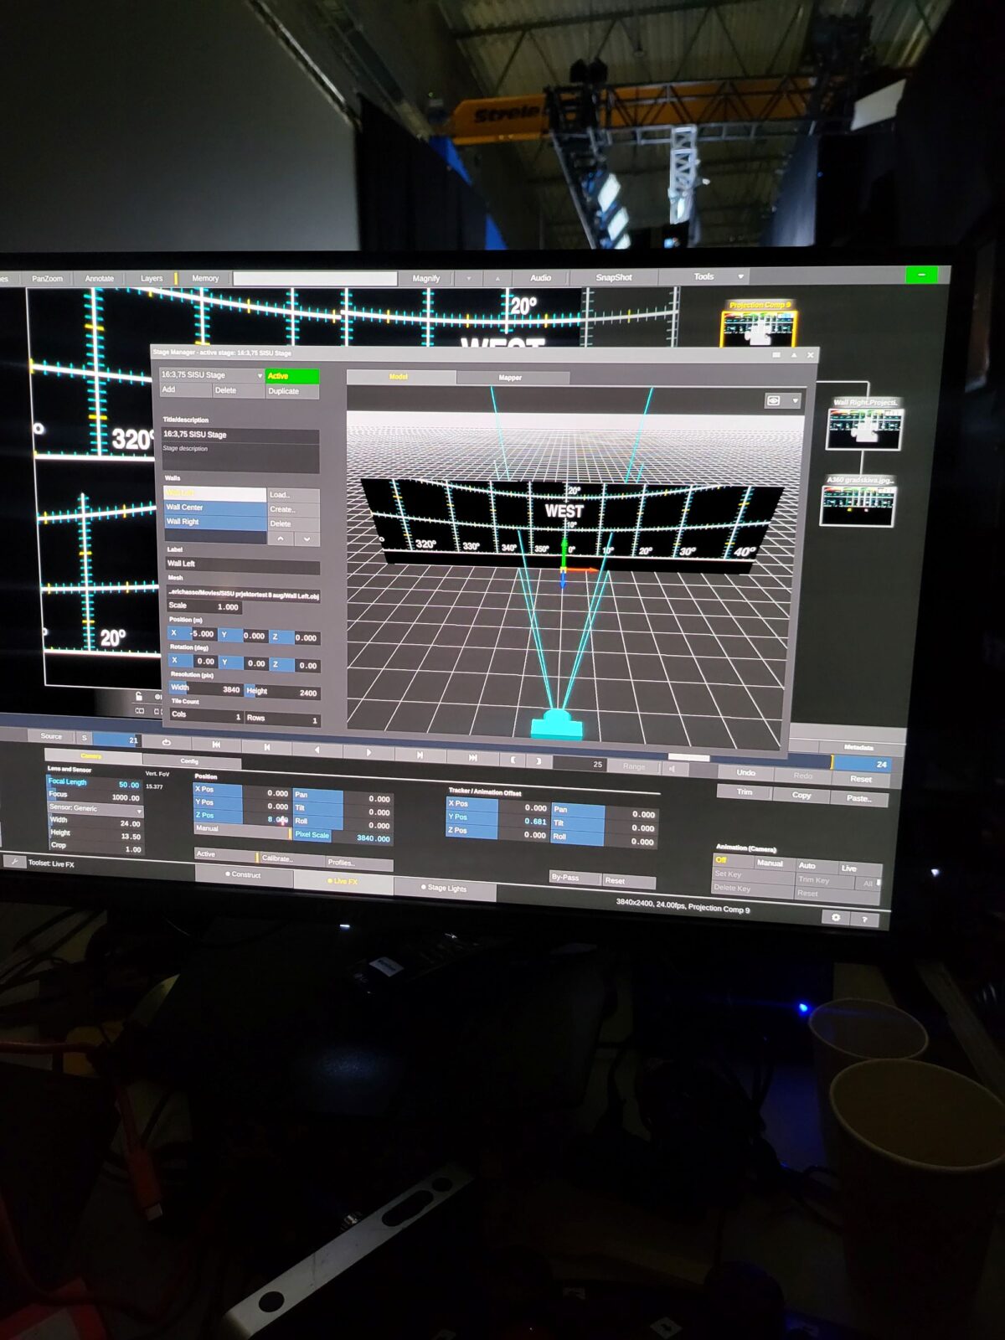The image size is (1005, 1340).
Task: Click the play reverse transport button
Action: (x=317, y=750)
